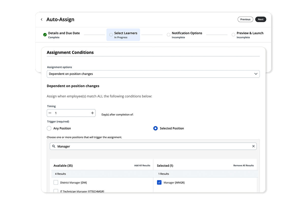Click the Select Learners step circle
The height and width of the screenshot is (205, 307).
point(111,35)
